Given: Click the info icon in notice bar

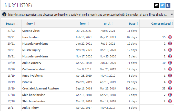Looking at the screenshot, I should coord(4,14).
